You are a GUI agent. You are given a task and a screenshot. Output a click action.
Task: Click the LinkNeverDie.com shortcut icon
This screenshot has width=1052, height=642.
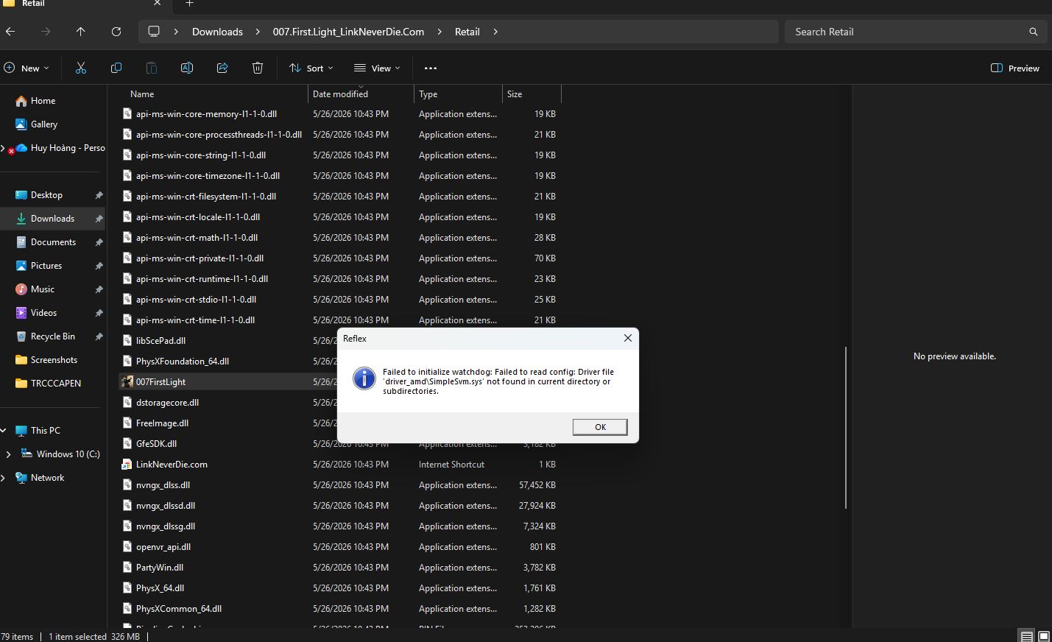coord(127,464)
